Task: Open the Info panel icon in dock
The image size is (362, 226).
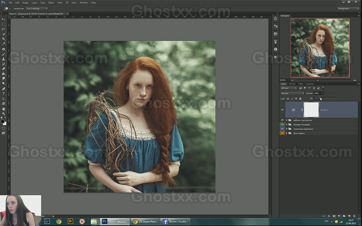Action: [x=276, y=49]
